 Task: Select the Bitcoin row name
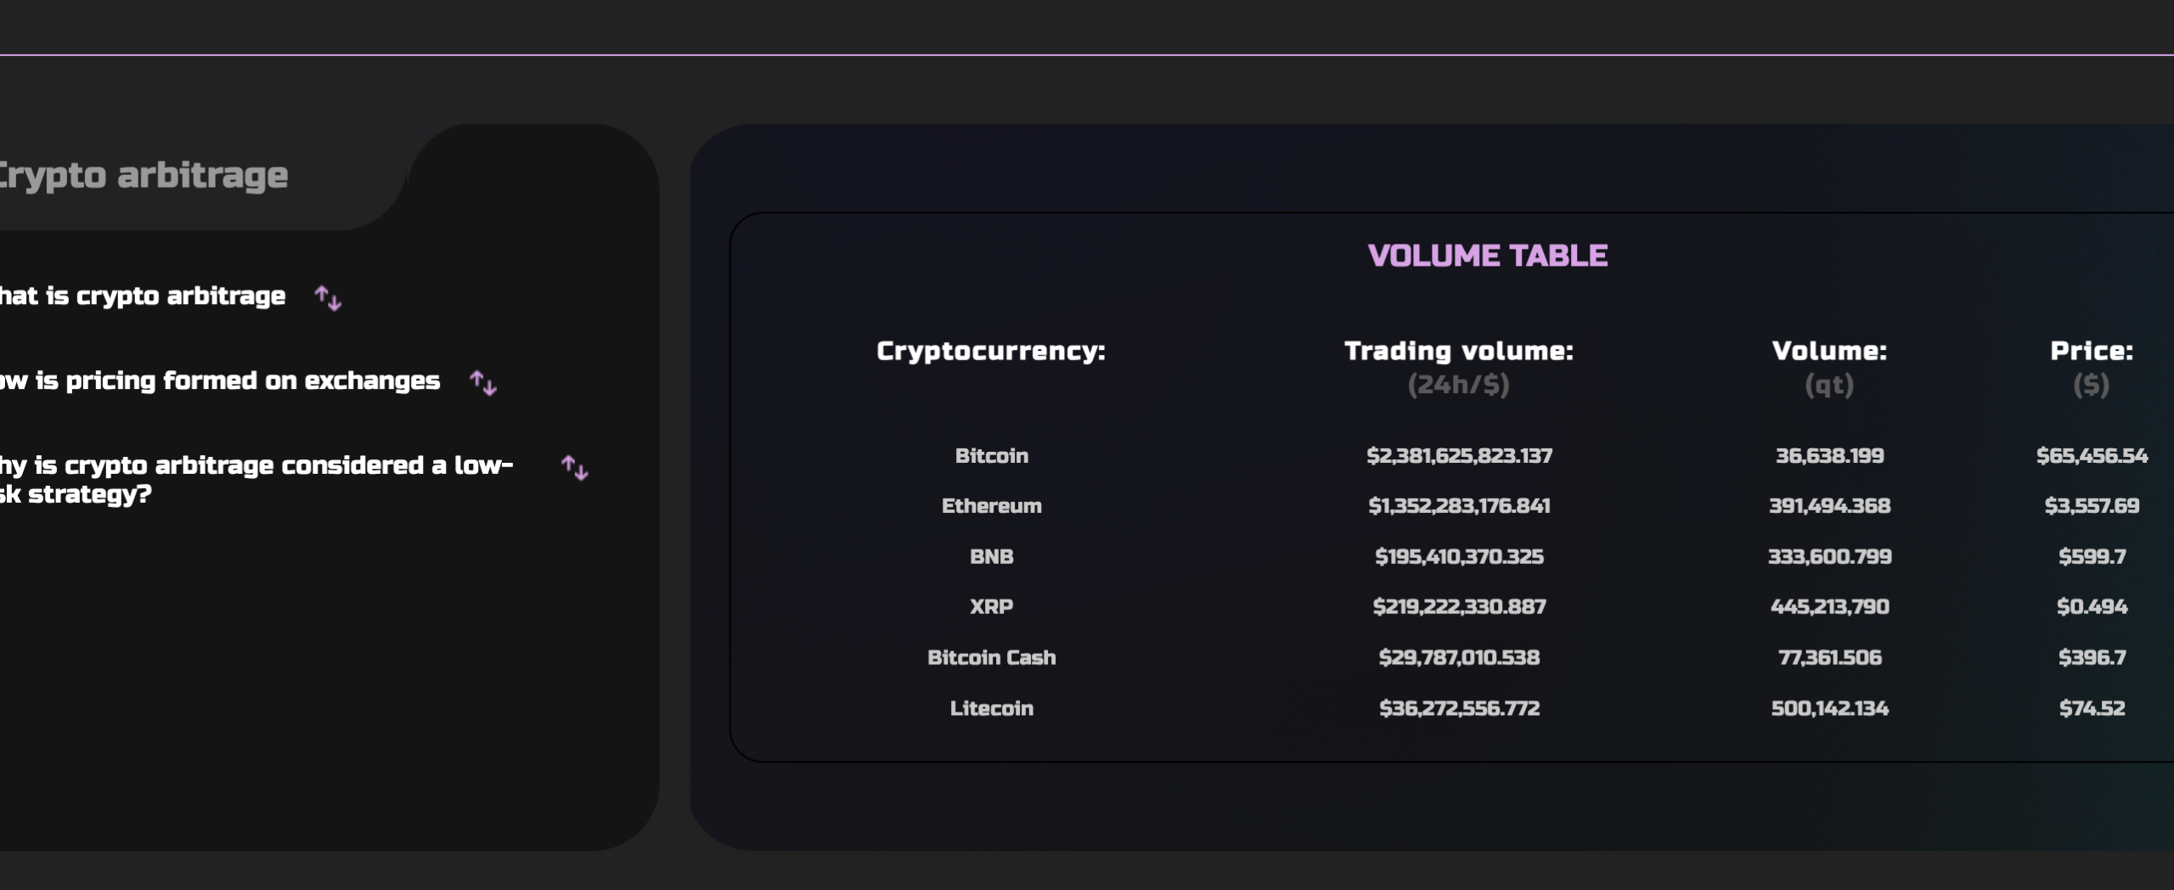pos(991,456)
